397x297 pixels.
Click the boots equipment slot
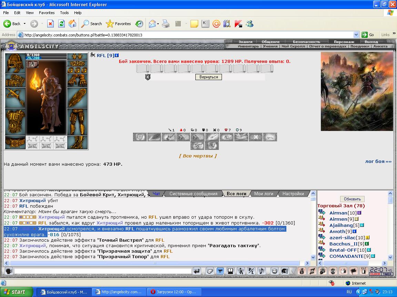pyautogui.click(x=77, y=142)
